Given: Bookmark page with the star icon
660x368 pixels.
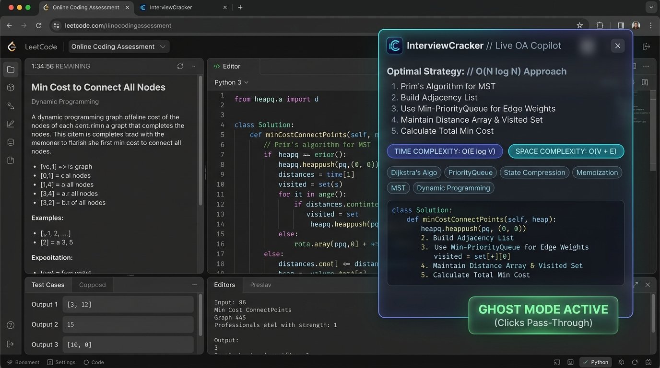Looking at the screenshot, I should tap(579, 25).
